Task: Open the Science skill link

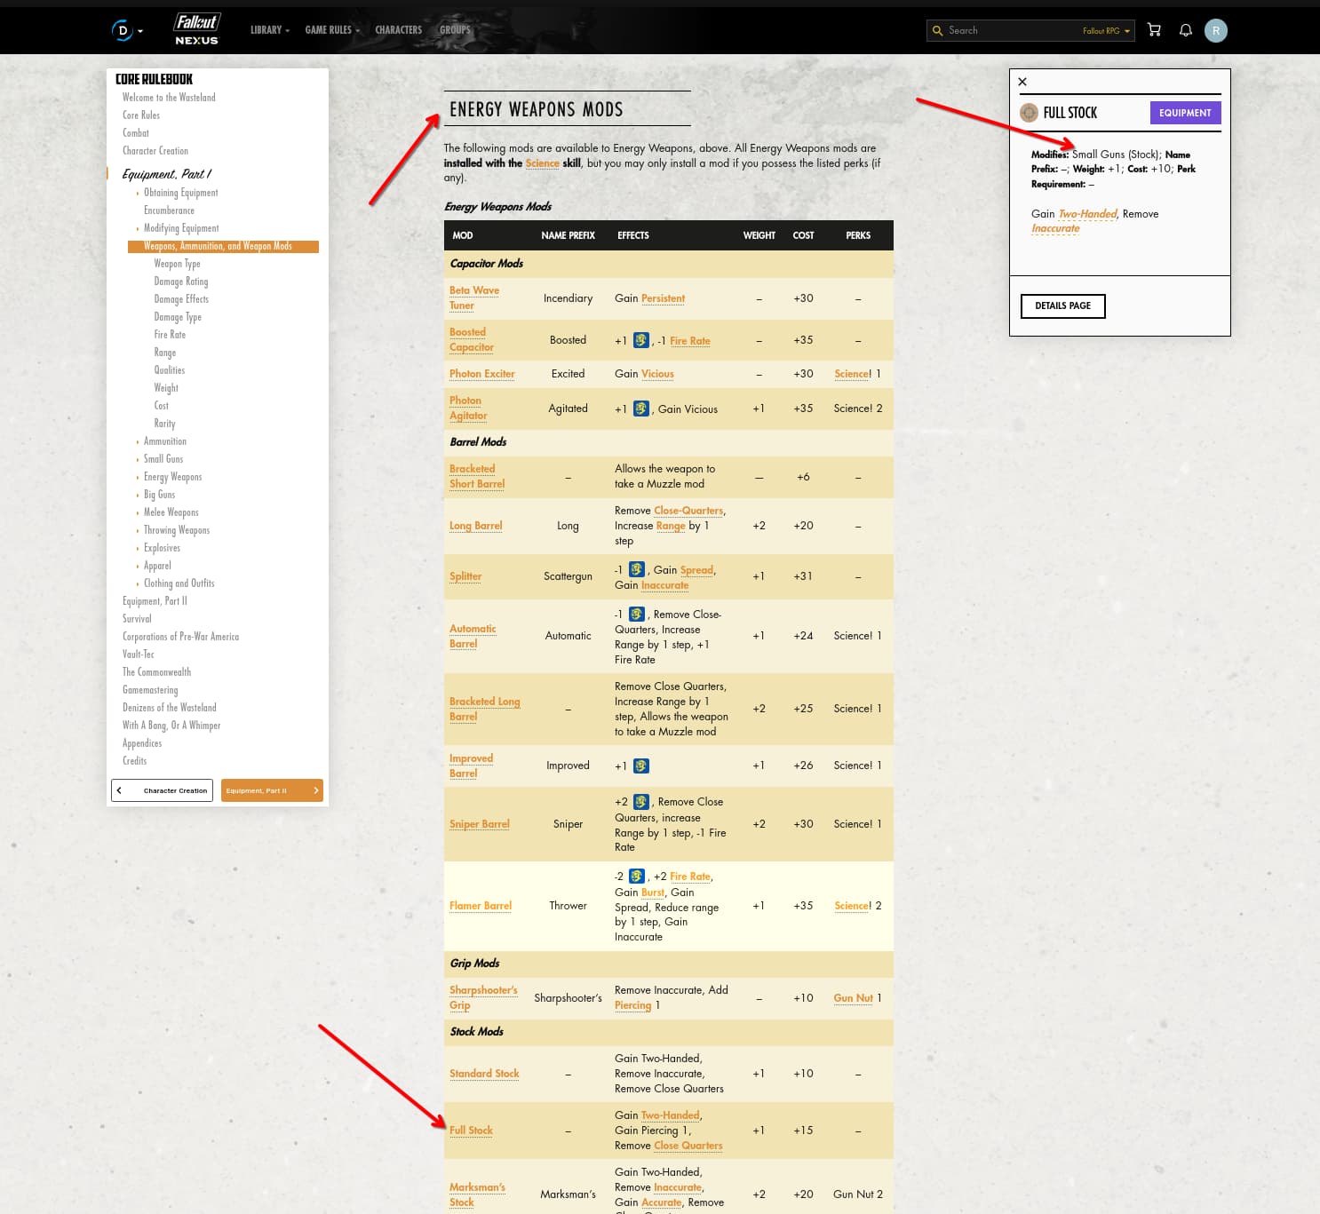Action: click(x=542, y=163)
